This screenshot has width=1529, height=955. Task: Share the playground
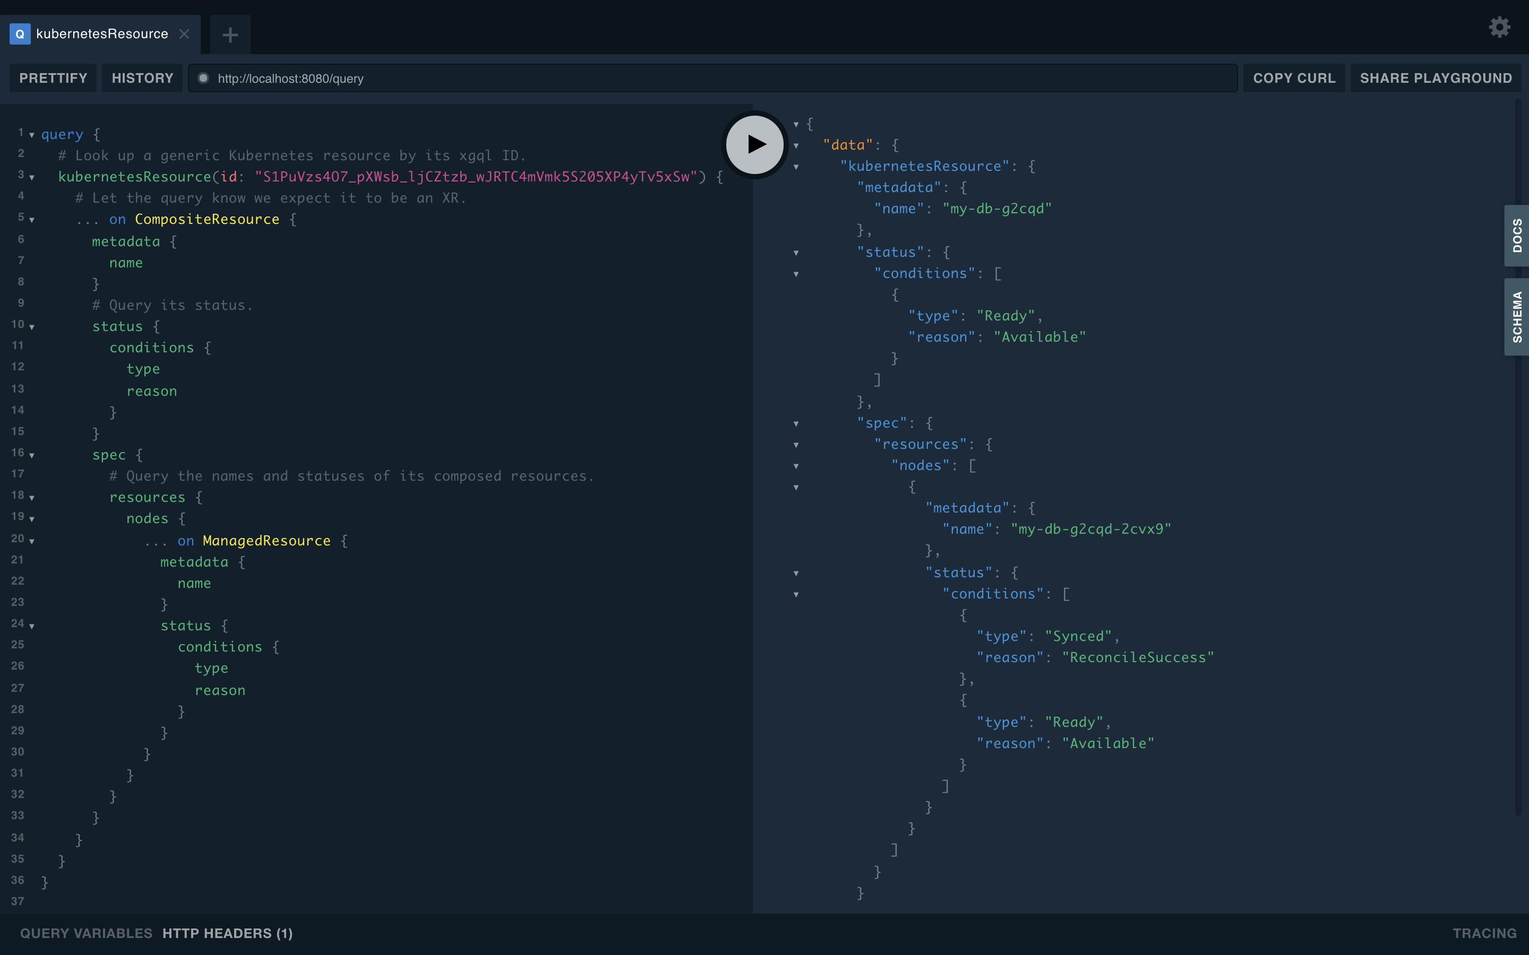pos(1436,79)
